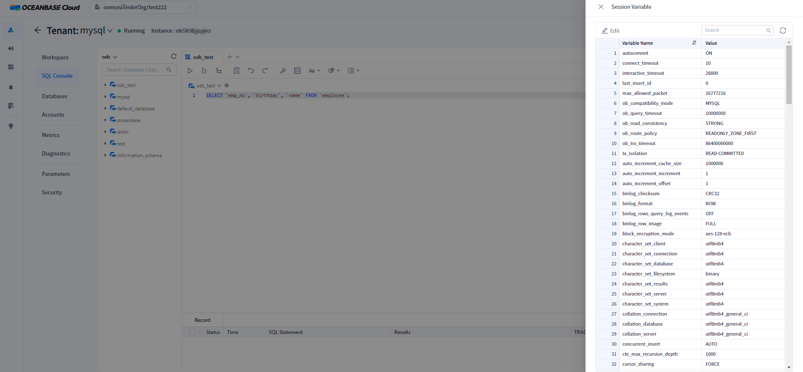Screen dimensions: 803x372
Task: Open the Aa text case dropdown
Action: (314, 71)
